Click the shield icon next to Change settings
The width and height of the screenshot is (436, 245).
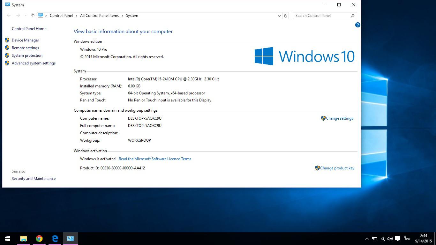coord(323,118)
